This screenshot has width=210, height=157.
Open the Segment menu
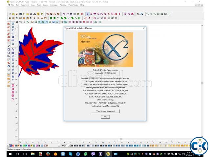point(25,5)
